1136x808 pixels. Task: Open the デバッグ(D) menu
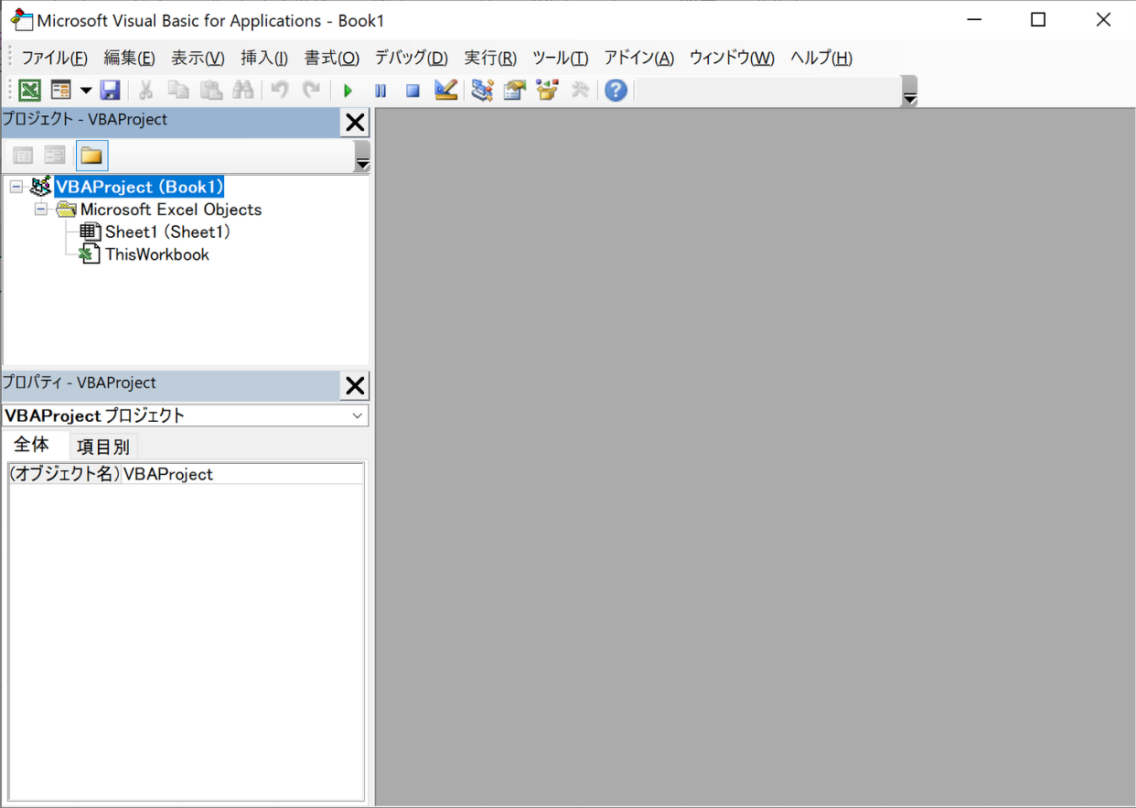point(411,58)
